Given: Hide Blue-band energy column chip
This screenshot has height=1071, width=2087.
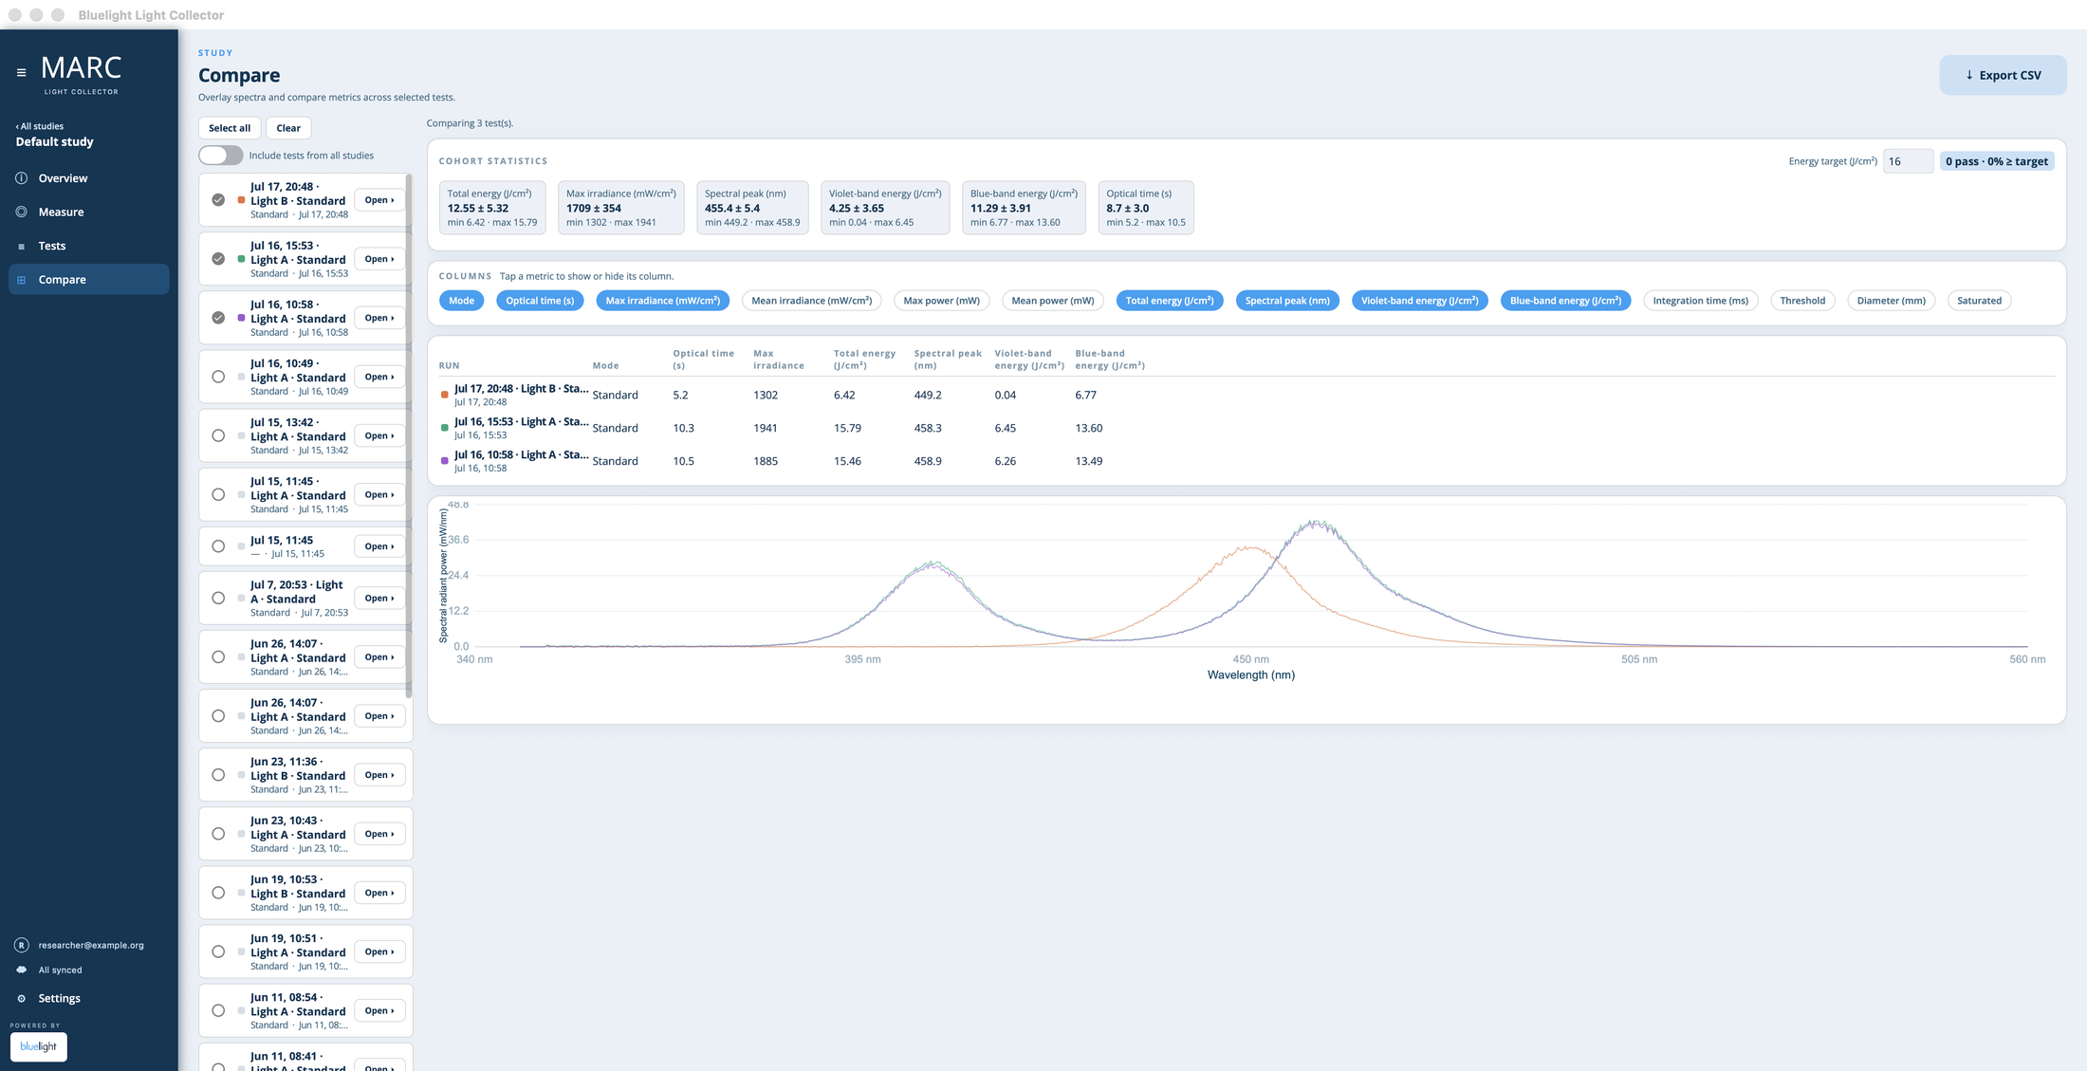Looking at the screenshot, I should (x=1565, y=301).
